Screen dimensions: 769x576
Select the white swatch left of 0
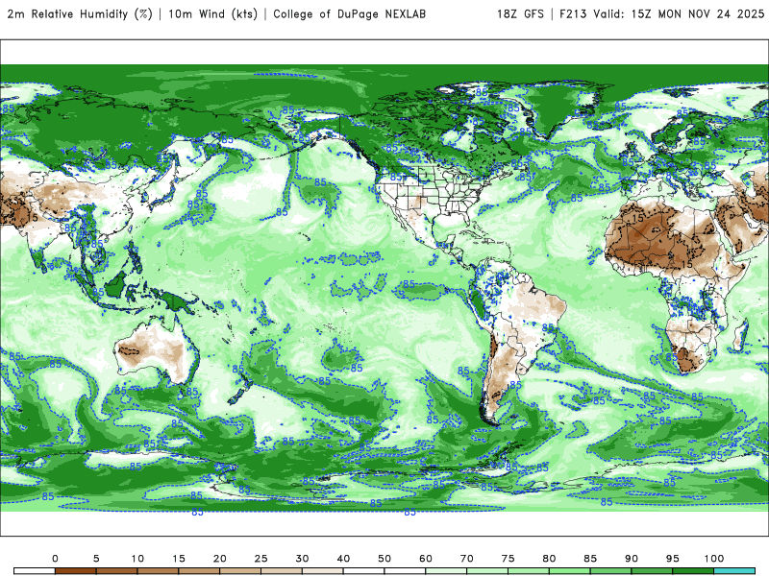[35, 571]
